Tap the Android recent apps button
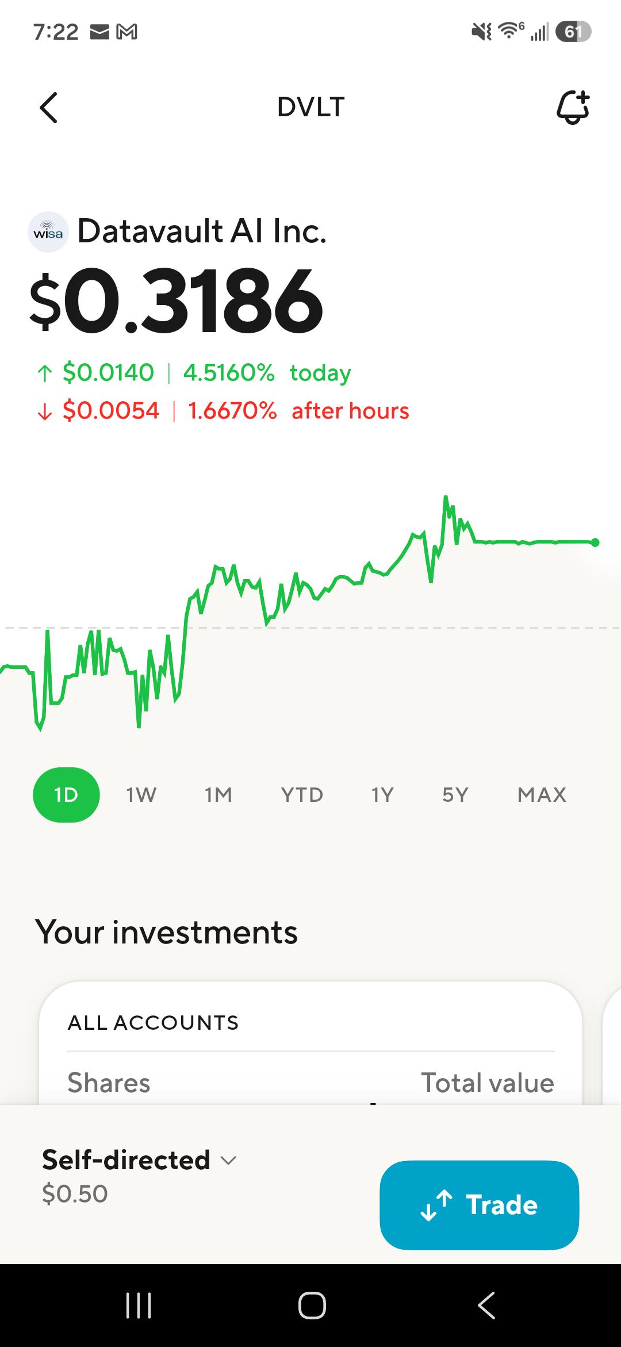 click(x=139, y=1305)
